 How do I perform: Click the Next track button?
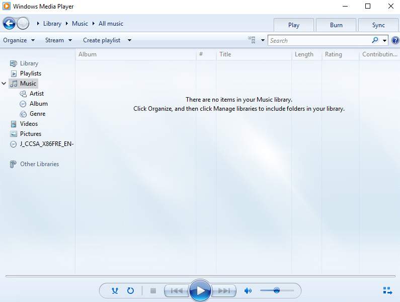pyautogui.click(x=224, y=290)
